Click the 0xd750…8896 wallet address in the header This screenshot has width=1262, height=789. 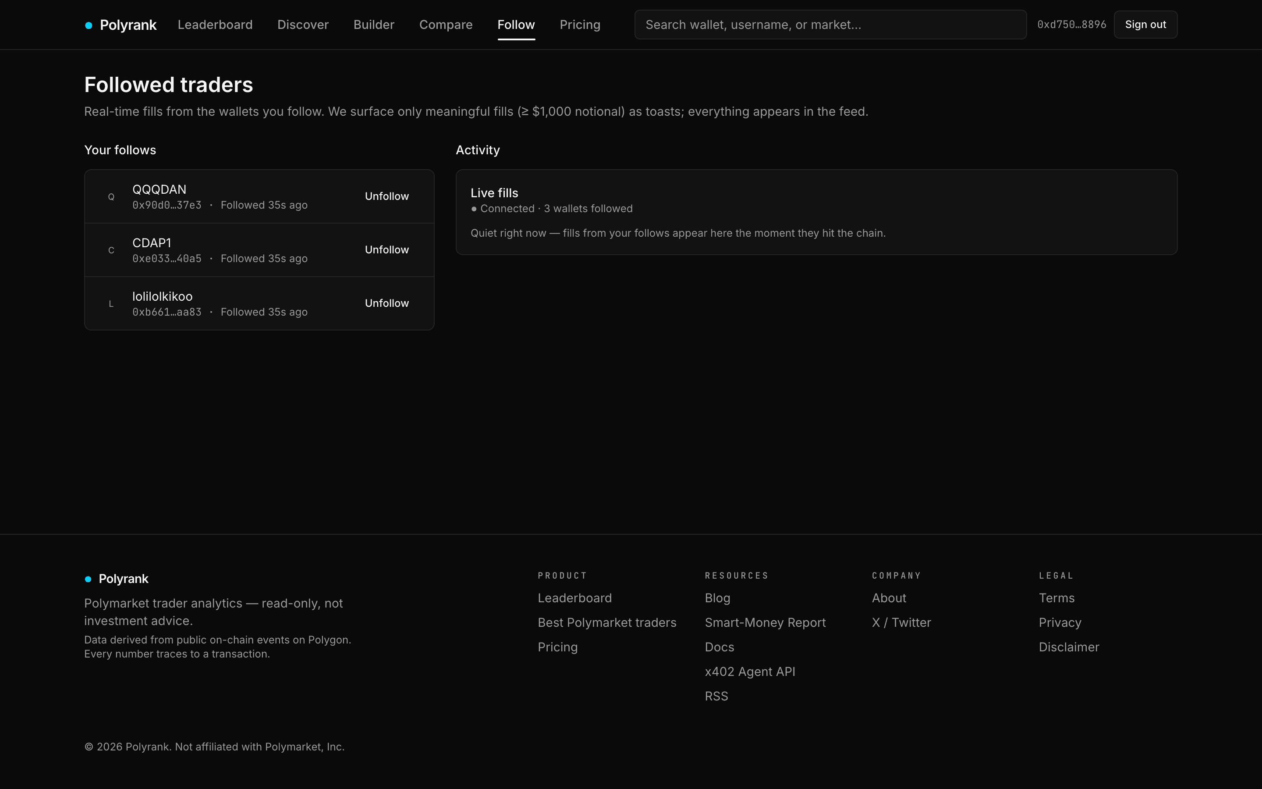click(x=1072, y=25)
